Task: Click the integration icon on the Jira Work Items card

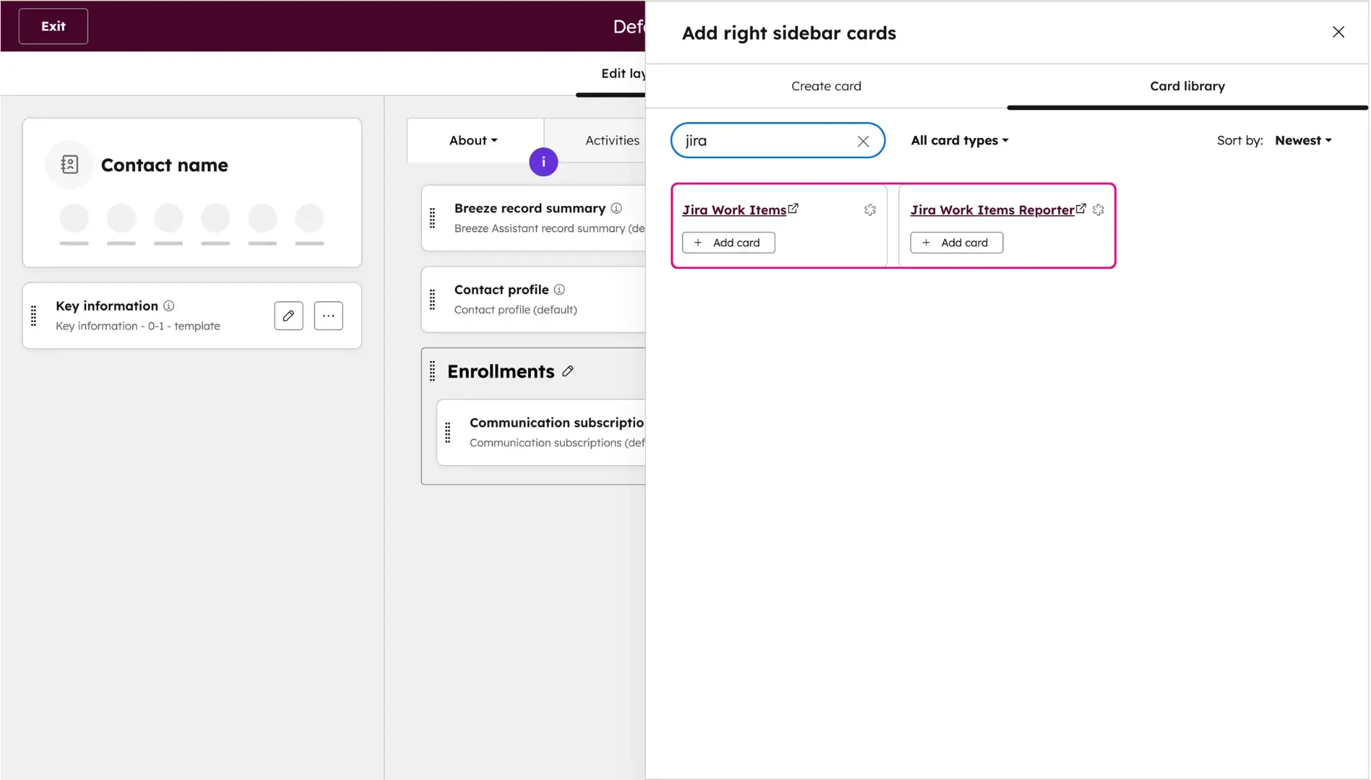Action: 870,210
